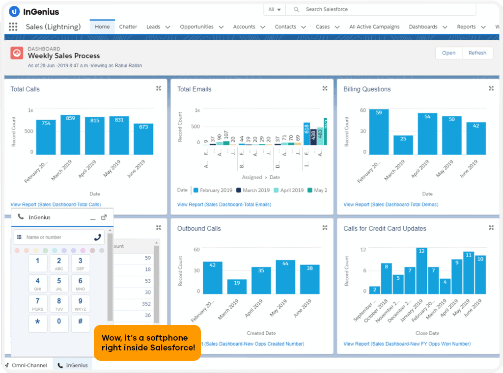
Task: Dial digit 5 JKL on keypad
Action: coord(59,284)
